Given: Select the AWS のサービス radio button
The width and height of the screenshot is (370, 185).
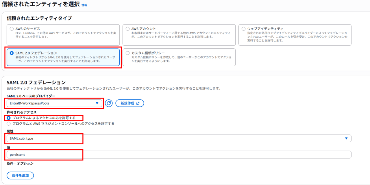Looking at the screenshot, I should [12, 29].
